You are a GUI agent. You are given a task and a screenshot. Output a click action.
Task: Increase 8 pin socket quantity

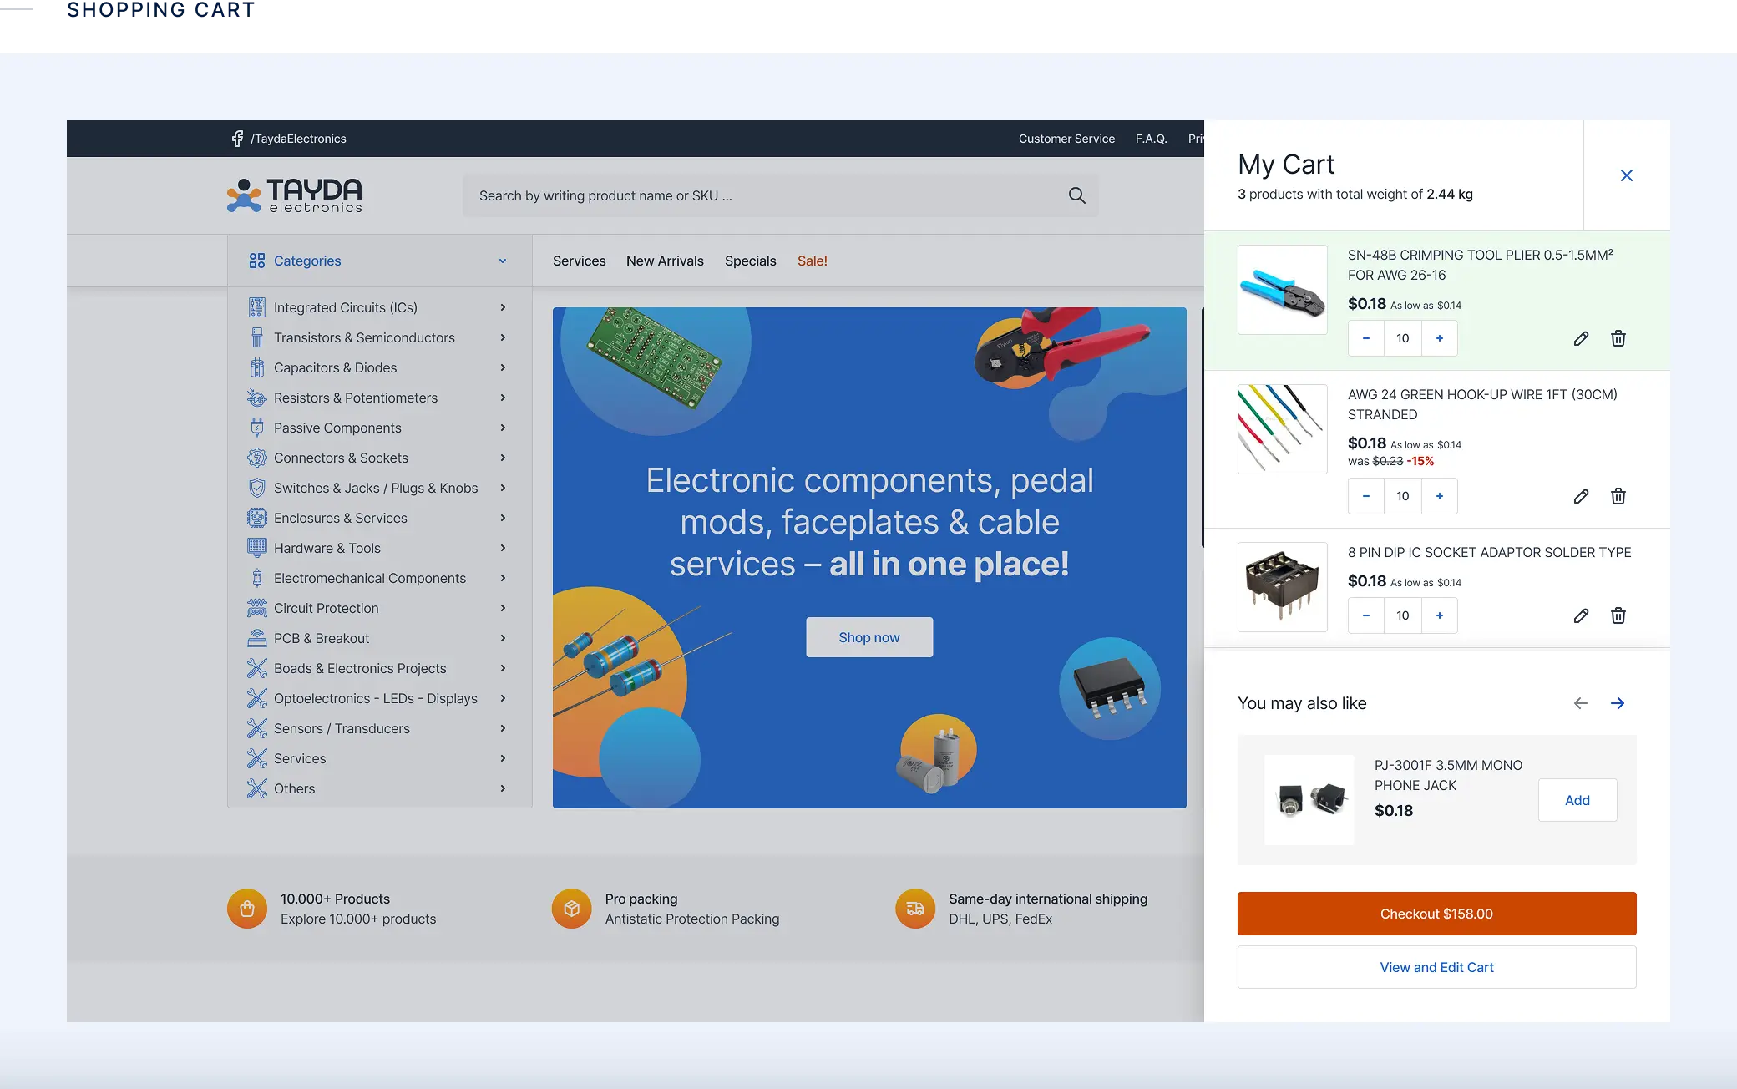(x=1439, y=615)
